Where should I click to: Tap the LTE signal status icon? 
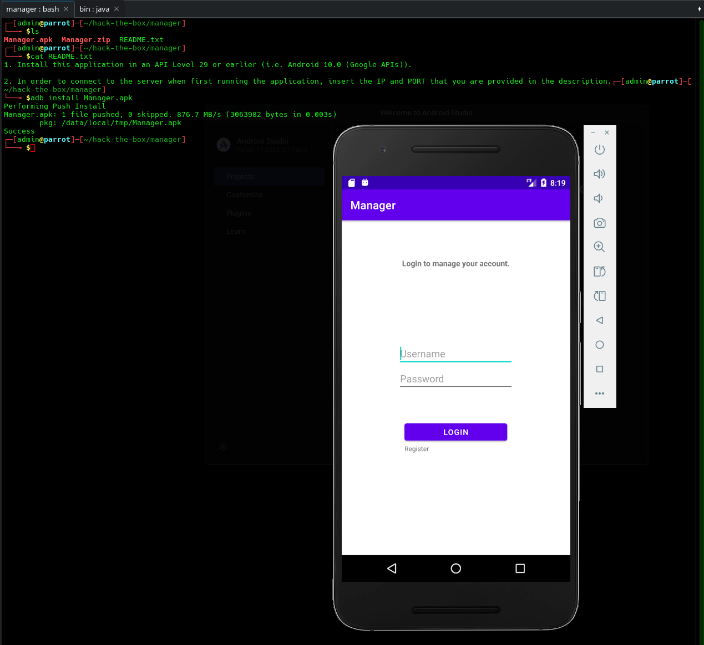point(531,182)
